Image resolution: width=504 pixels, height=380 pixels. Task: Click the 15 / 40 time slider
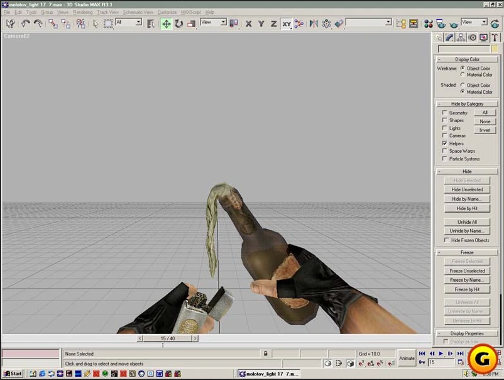(167, 338)
